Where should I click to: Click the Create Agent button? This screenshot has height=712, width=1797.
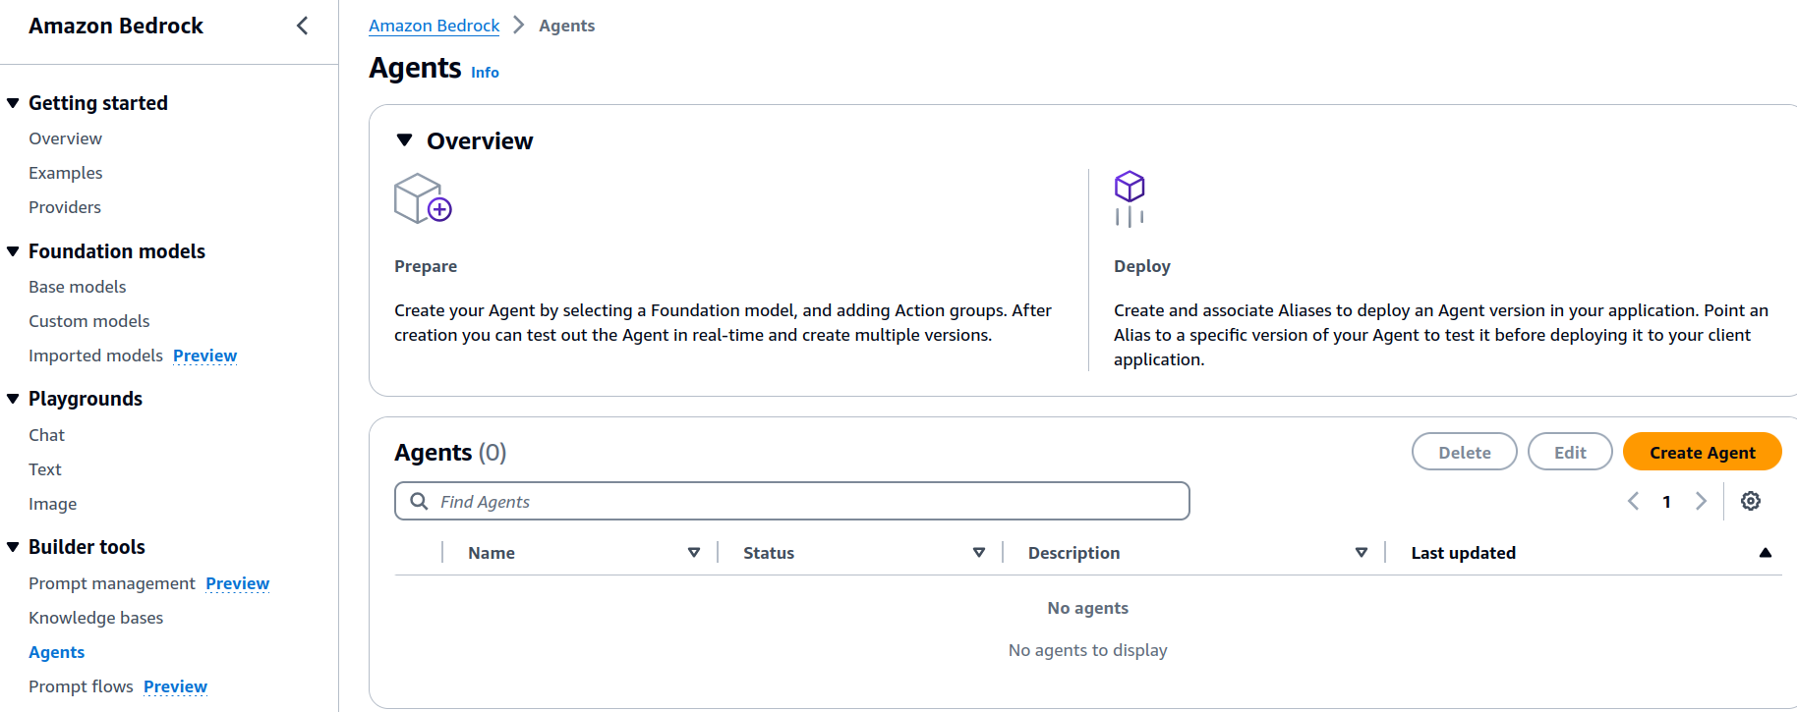pyautogui.click(x=1701, y=452)
